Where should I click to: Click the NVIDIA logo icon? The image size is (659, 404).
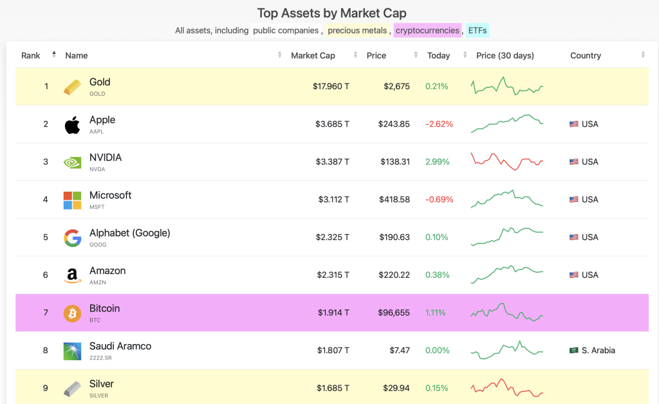(x=72, y=163)
